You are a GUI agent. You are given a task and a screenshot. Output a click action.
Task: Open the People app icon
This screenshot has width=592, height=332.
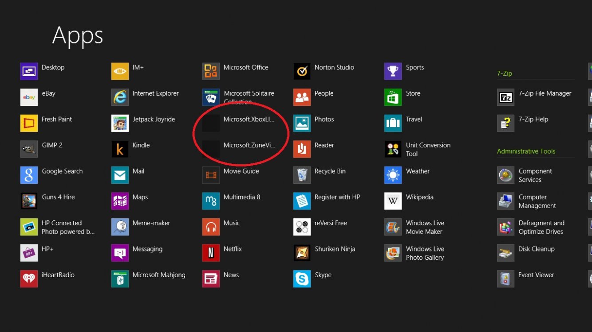coord(302,97)
